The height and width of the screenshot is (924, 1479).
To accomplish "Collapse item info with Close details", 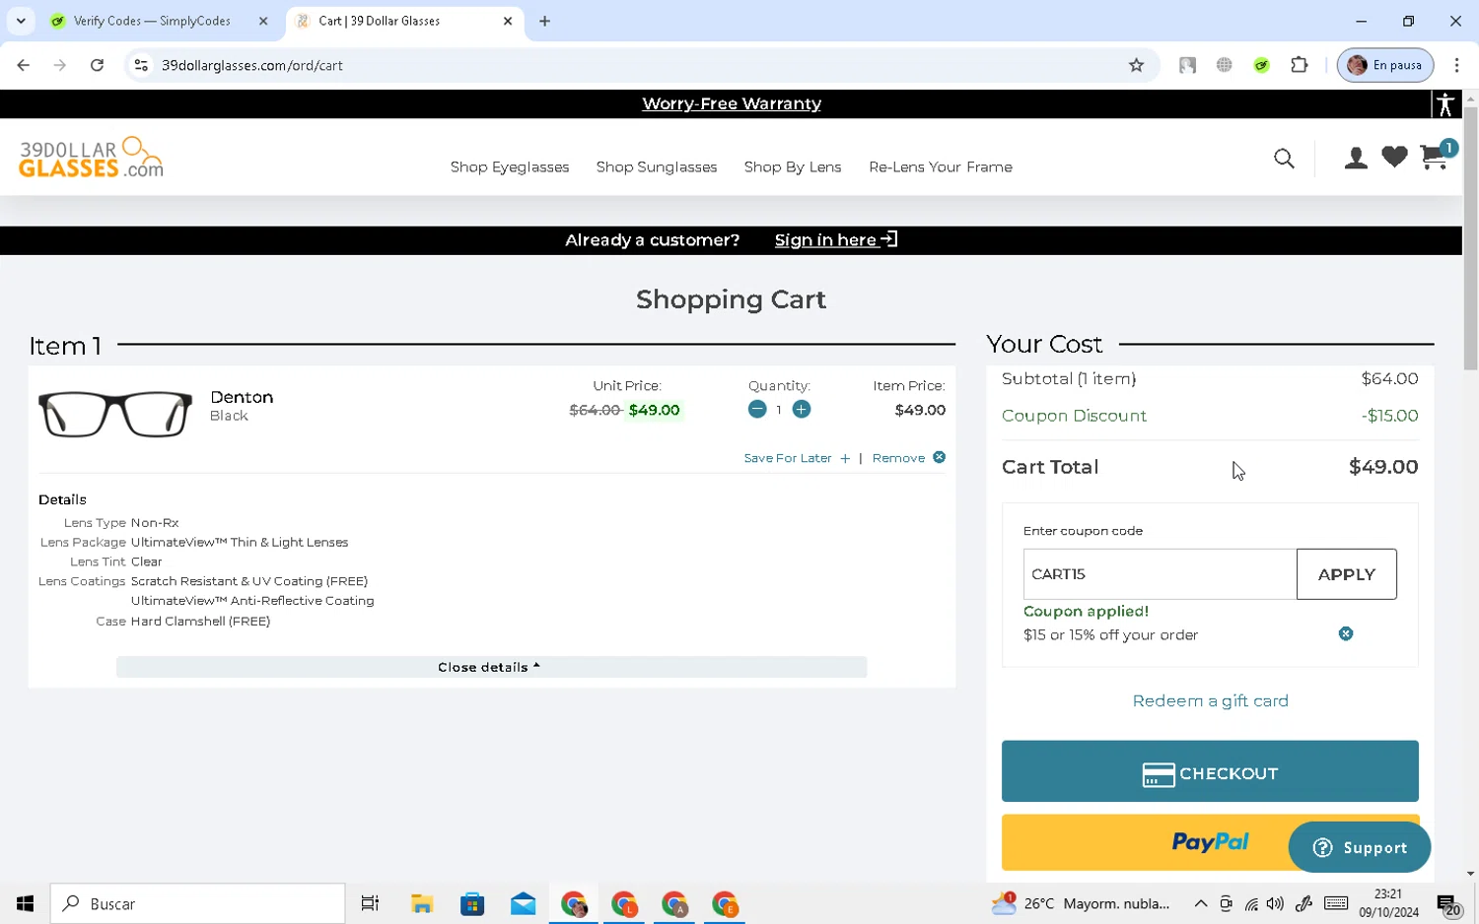I will (x=491, y=667).
